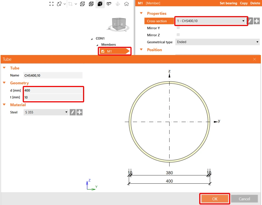Add new cross-section with plus icon
The width and height of the screenshot is (262, 205).
(x=257, y=21)
